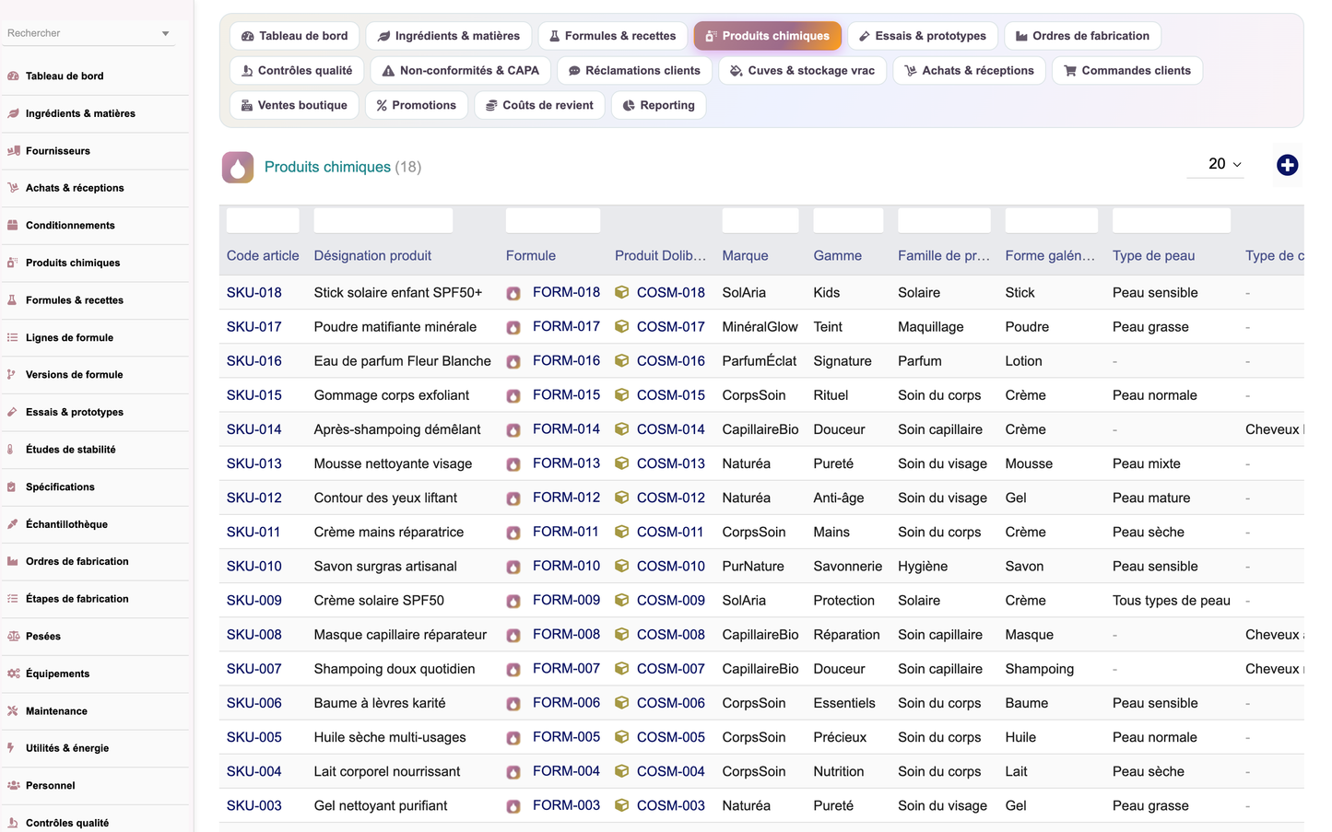Image resolution: width=1332 pixels, height=832 pixels.
Task: Click the Désignation produit filter field
Action: [x=383, y=220]
